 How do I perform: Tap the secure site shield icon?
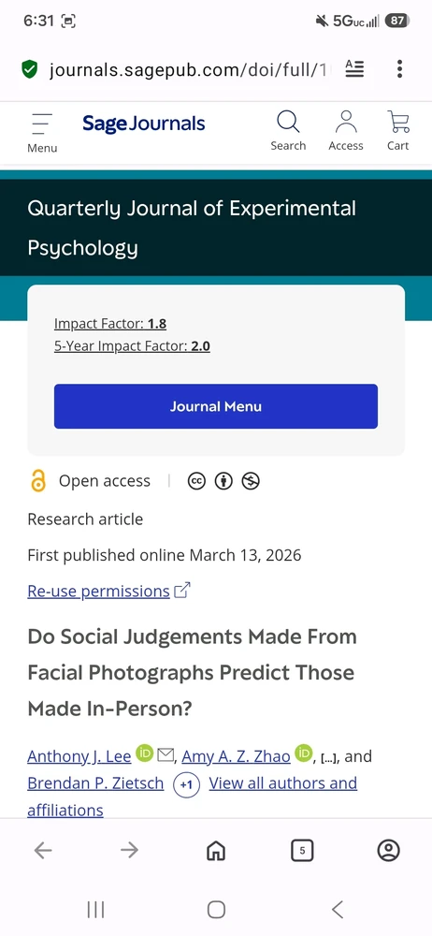[29, 70]
